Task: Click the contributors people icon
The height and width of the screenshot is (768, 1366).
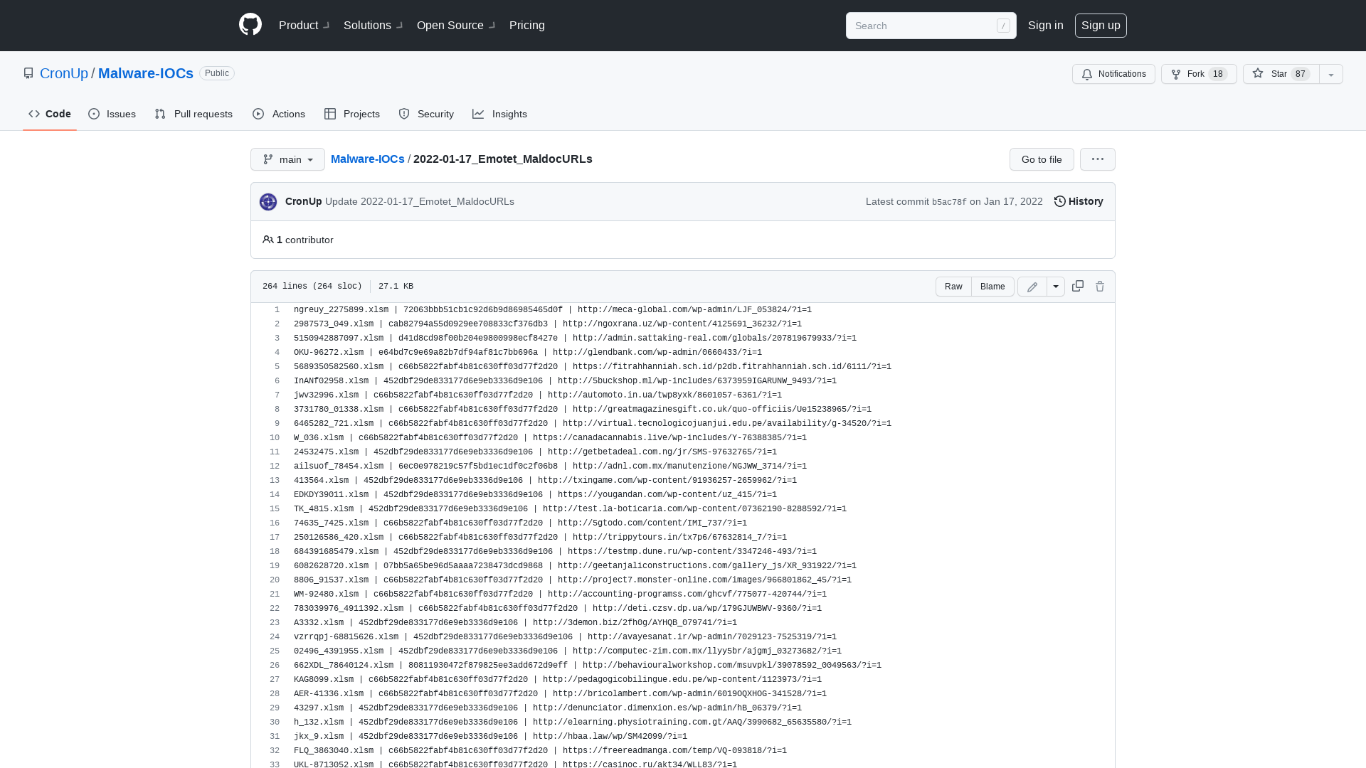Action: (x=268, y=240)
